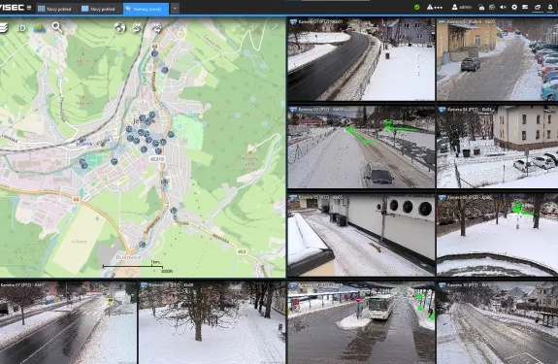Screen dimensions: 558x364
Task: Select the Kamera 10 (PTZ) feed
Action: (x=497, y=322)
